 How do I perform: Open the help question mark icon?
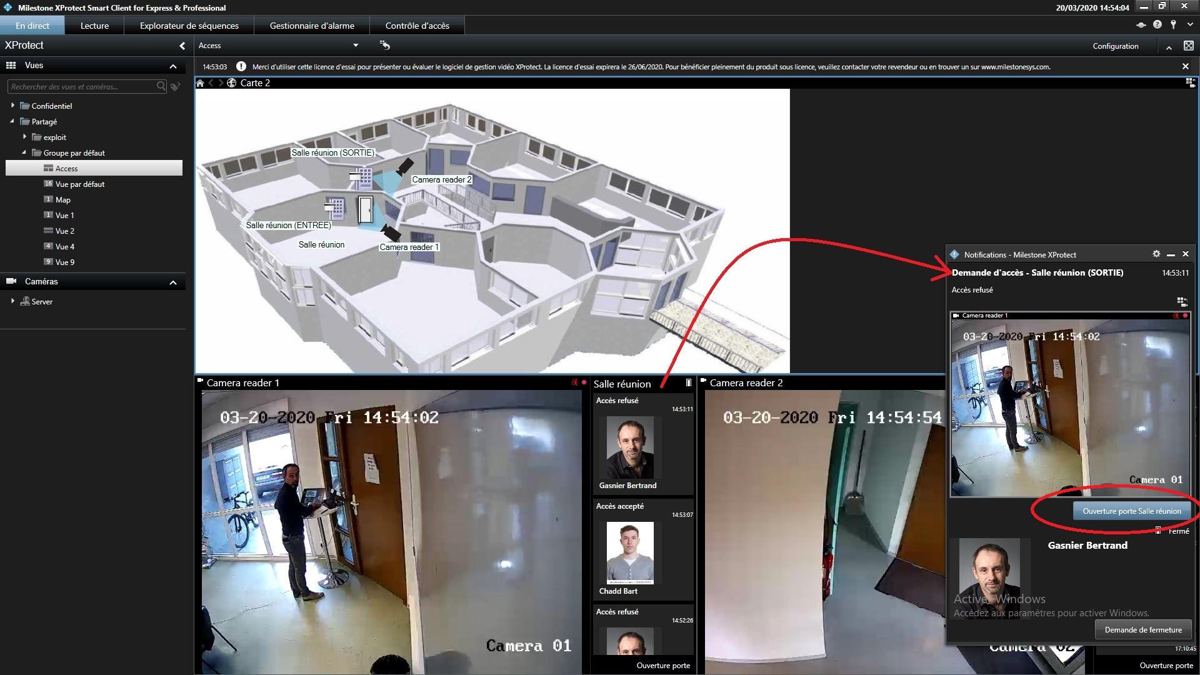pos(1157,24)
